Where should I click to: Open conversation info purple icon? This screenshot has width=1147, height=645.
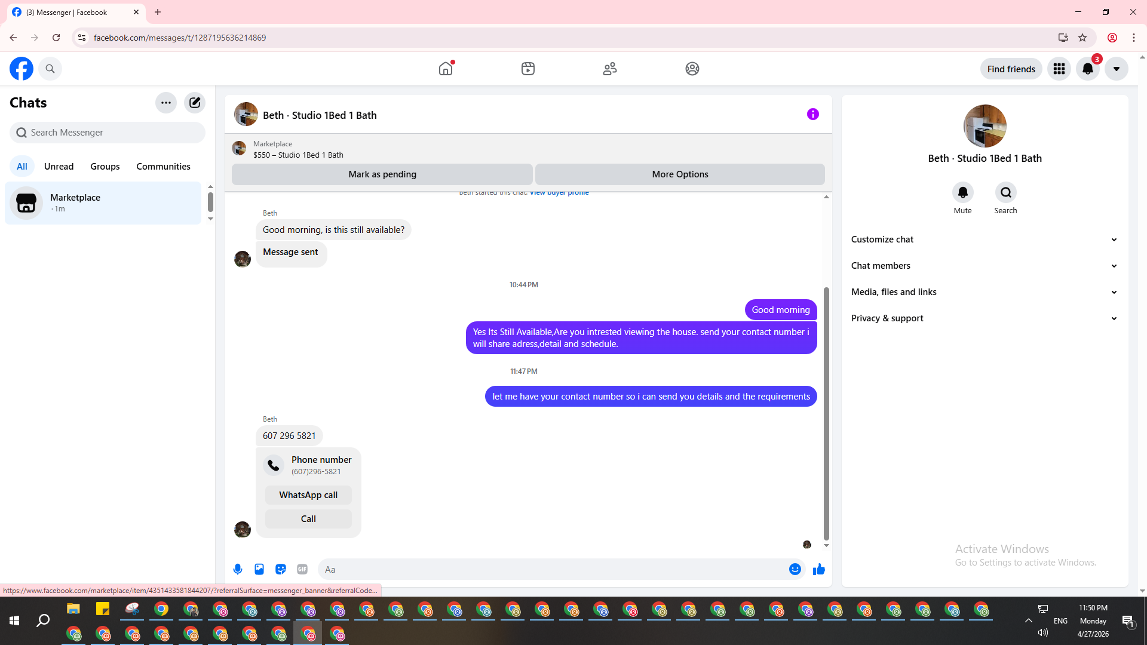pos(813,114)
